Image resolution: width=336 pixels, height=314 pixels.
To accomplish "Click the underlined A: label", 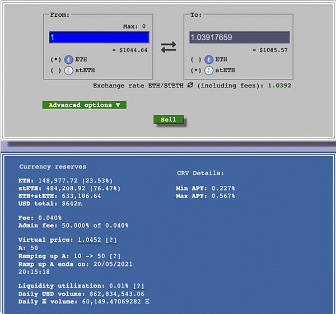I will 22,248.
